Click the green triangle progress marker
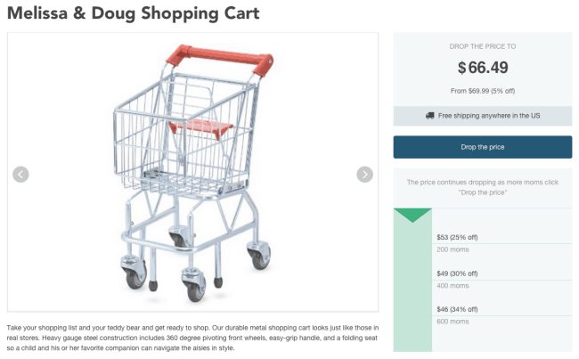579x359 pixels. click(x=412, y=216)
